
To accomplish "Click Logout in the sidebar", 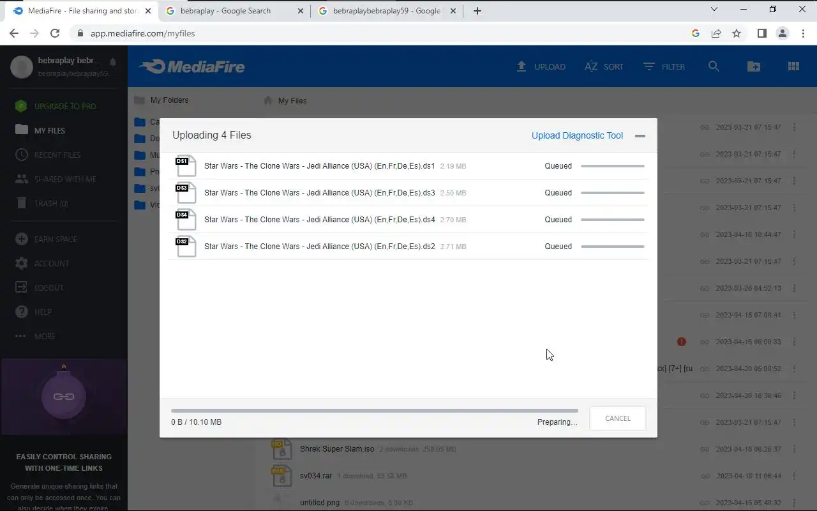I will [x=39, y=287].
